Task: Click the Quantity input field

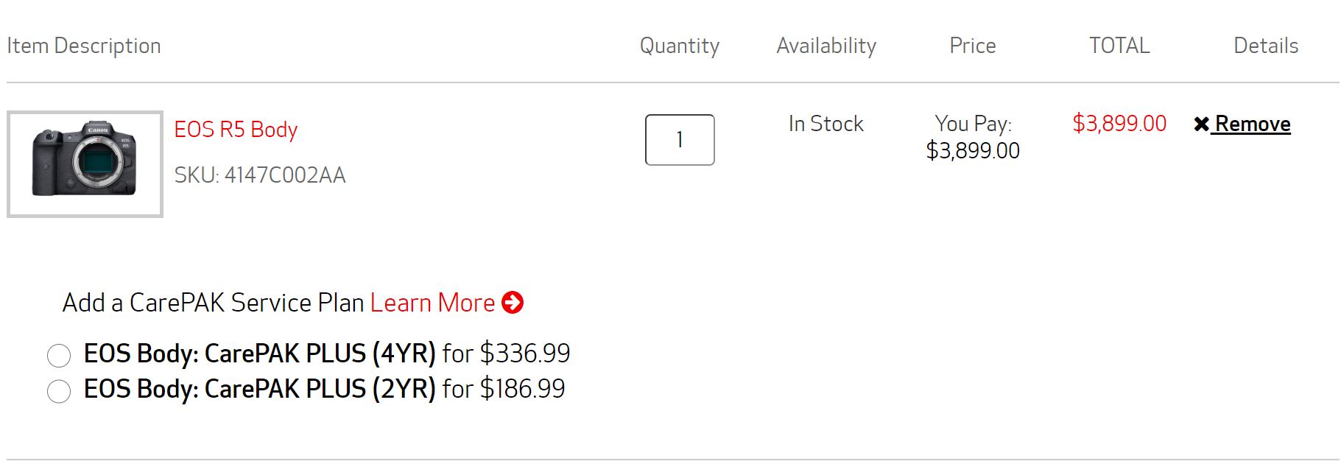Action: tap(679, 140)
